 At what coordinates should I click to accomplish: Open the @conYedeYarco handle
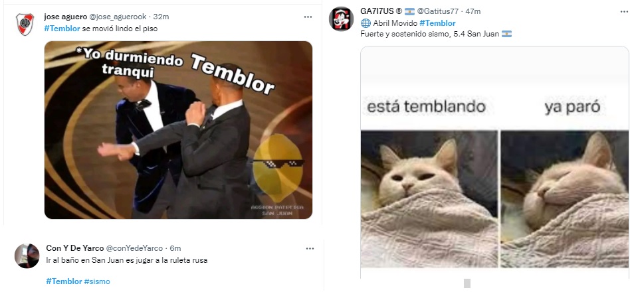tap(135, 248)
